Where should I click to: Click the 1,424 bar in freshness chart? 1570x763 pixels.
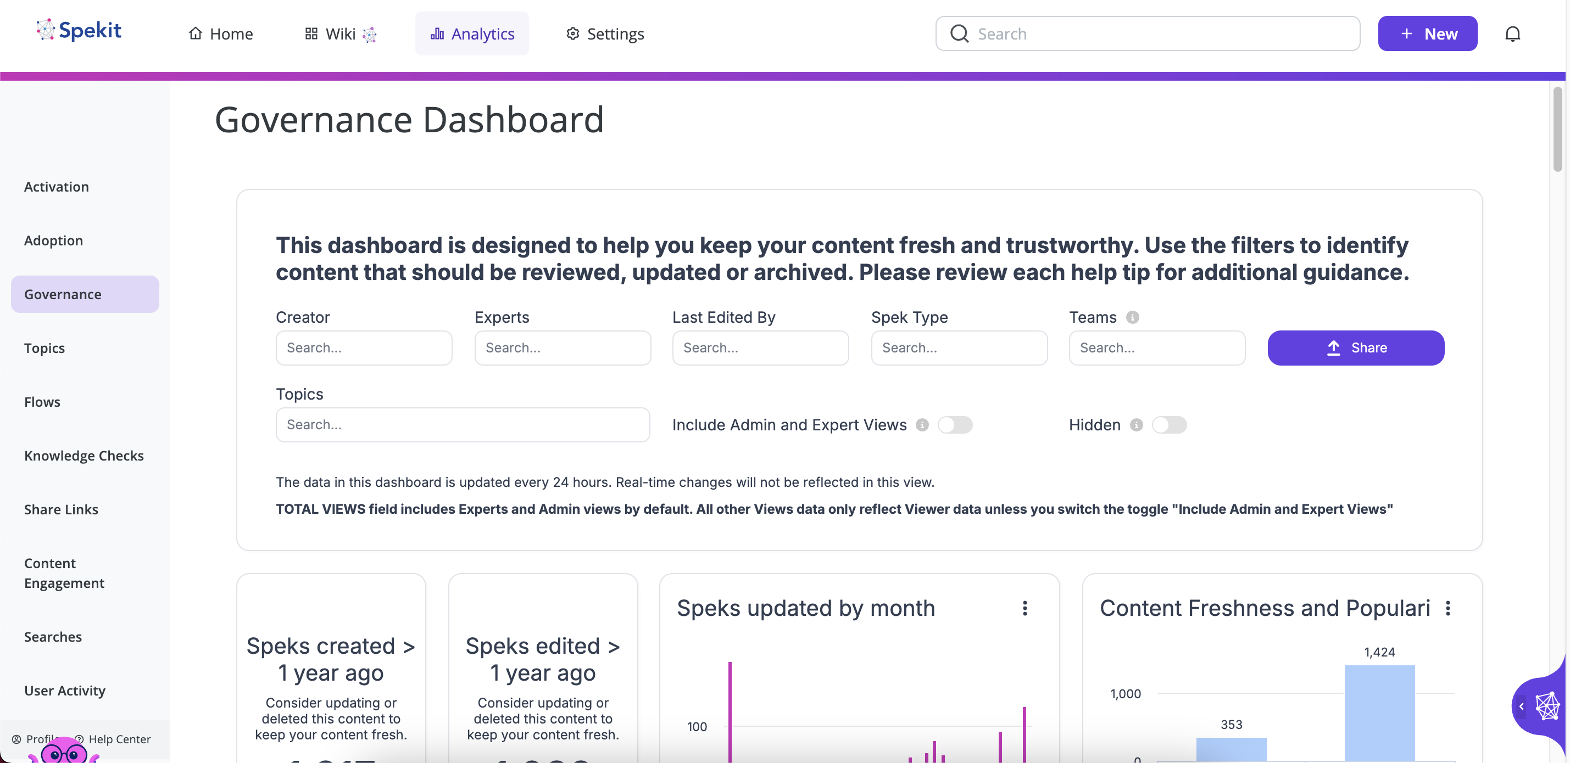pos(1379,713)
